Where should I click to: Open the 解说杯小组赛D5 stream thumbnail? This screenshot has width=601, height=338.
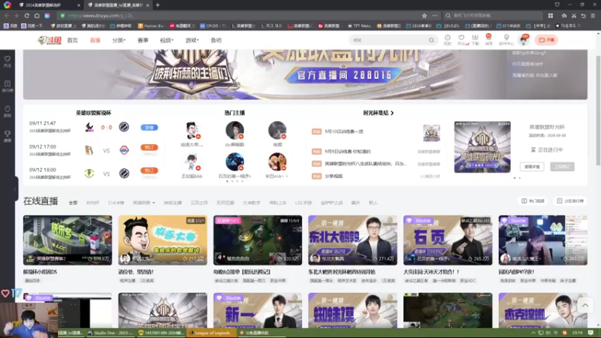coord(68,240)
